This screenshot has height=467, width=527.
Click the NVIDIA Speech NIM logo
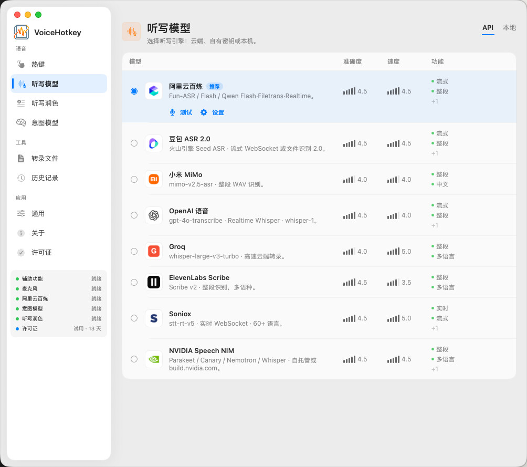pyautogui.click(x=154, y=359)
